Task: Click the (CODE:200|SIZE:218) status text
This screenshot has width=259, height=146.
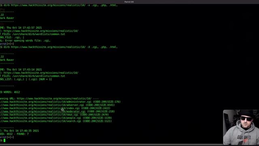Action: (101, 112)
